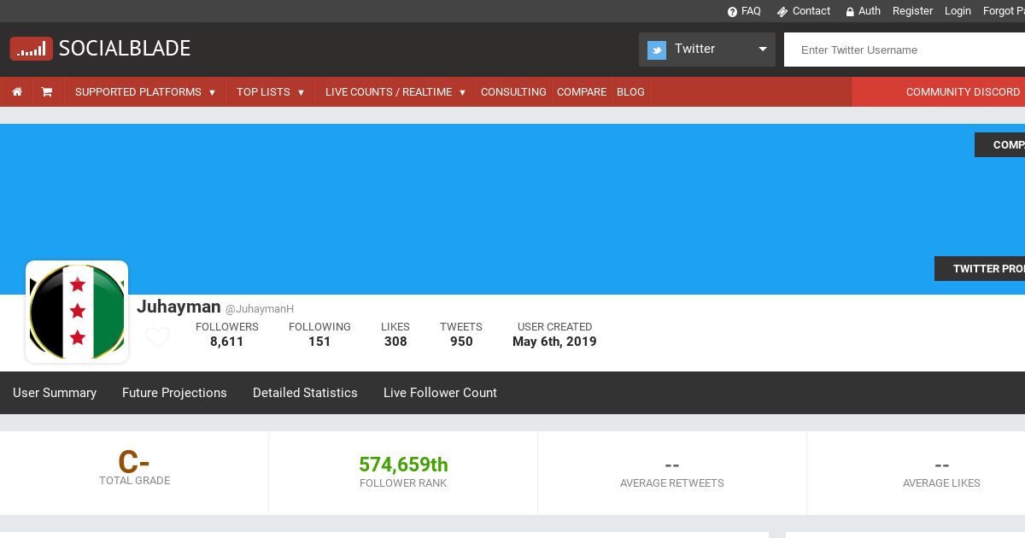
Task: Click the 308 likes value
Action: 395,342
